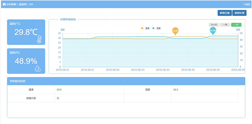Viewport: 252px width, 124px height.
Task: Click the 近期环境曲线 chart title
Action: (68, 19)
